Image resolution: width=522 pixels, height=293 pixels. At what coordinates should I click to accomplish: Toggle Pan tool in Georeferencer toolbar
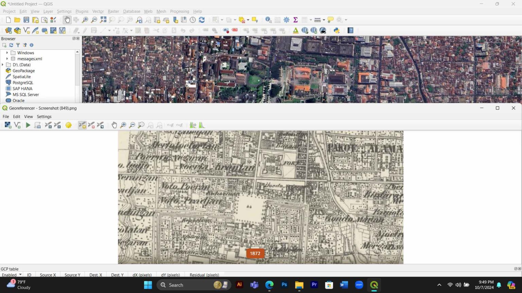point(114,125)
